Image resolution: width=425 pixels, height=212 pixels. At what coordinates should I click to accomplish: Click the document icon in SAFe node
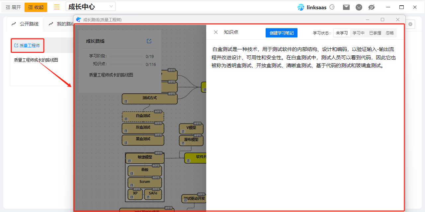pos(148,197)
